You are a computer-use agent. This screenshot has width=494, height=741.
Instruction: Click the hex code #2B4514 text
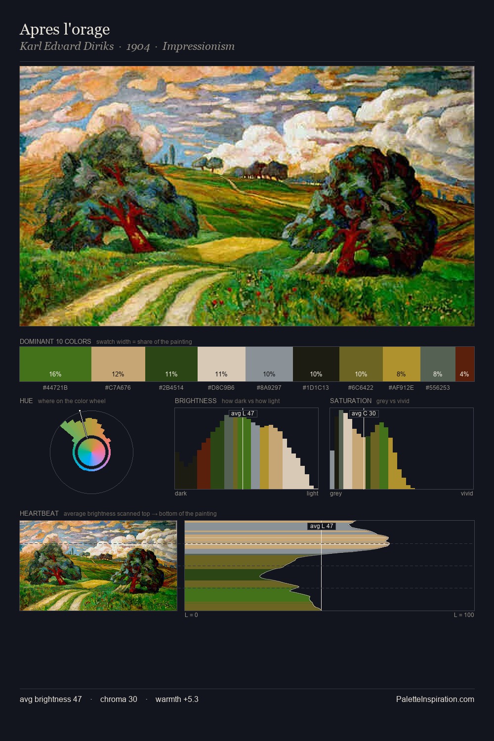(x=171, y=388)
